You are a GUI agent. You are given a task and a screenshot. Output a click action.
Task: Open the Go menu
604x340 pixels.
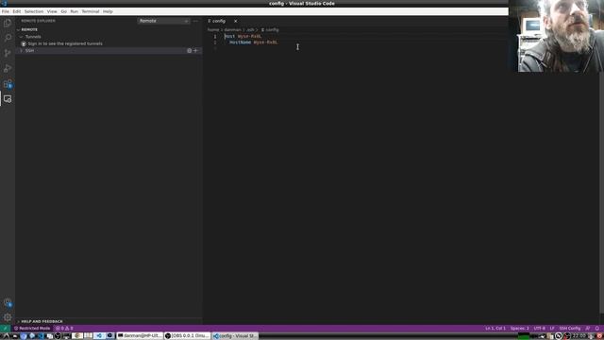point(63,11)
